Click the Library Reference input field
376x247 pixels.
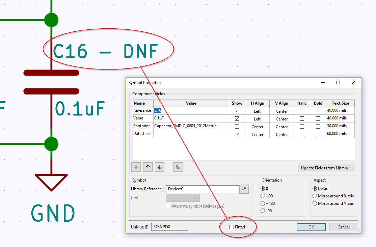point(203,189)
